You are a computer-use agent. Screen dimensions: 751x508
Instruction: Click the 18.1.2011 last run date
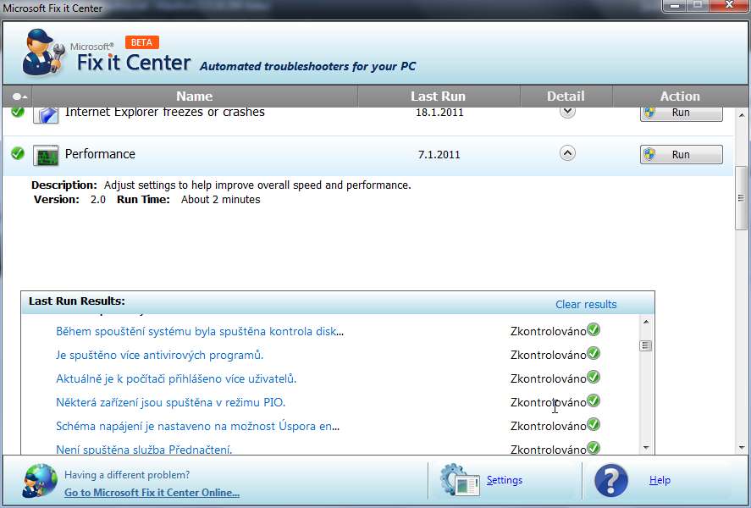439,113
